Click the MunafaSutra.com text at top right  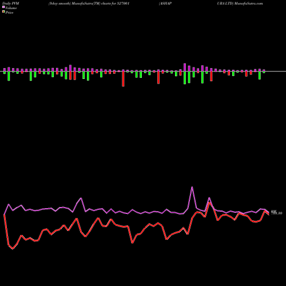click(x=249, y=3)
